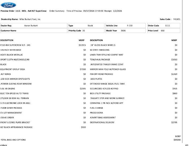
Task: Select the Vehicle Line F-150 field
Action: 125,26
